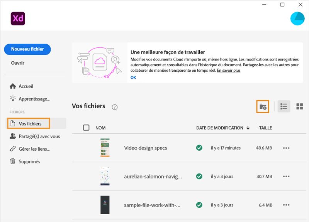
Task: Click the 30.7 MB size value
Action: [x=264, y=177]
